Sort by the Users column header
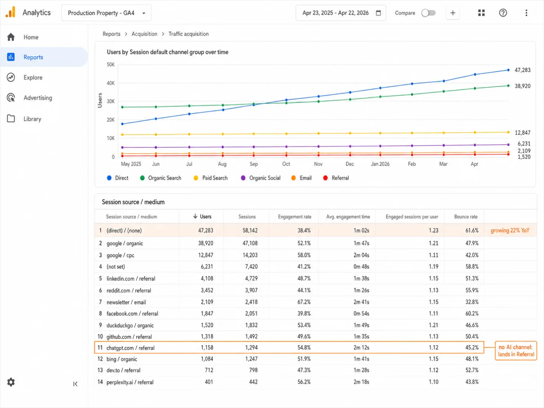This screenshot has width=544, height=408. pyautogui.click(x=206, y=216)
